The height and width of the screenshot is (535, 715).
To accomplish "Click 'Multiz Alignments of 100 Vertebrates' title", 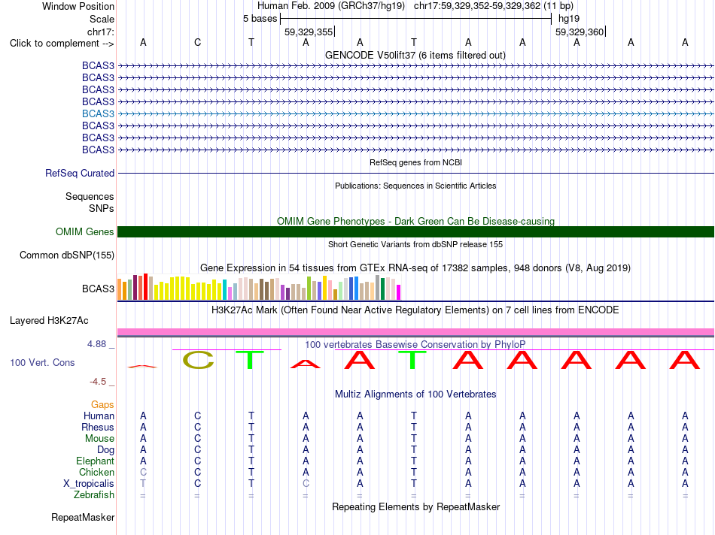I will click(415, 394).
